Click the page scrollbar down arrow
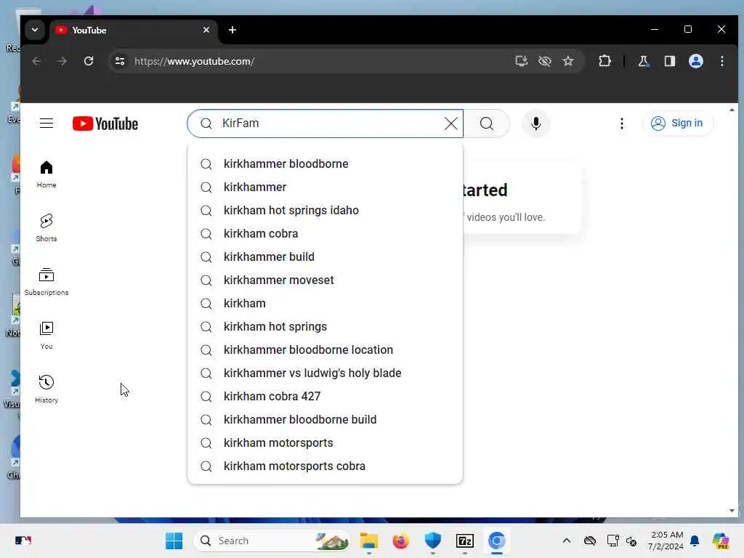 [732, 511]
